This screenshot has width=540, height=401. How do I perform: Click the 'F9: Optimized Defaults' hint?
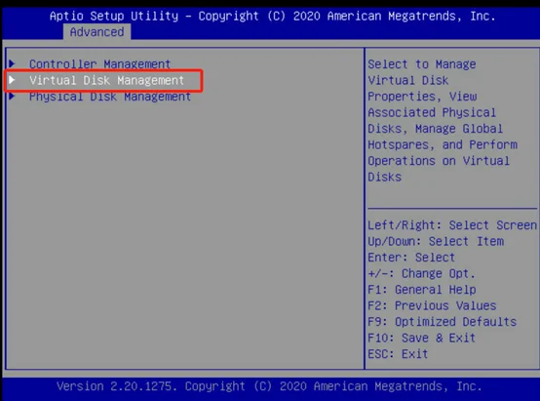pyautogui.click(x=443, y=322)
